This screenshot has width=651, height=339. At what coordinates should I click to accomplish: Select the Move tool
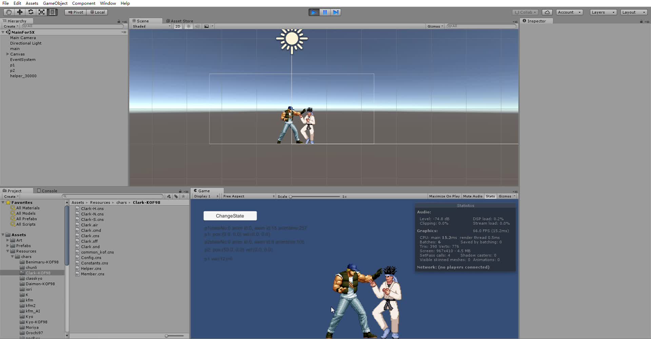pos(19,12)
